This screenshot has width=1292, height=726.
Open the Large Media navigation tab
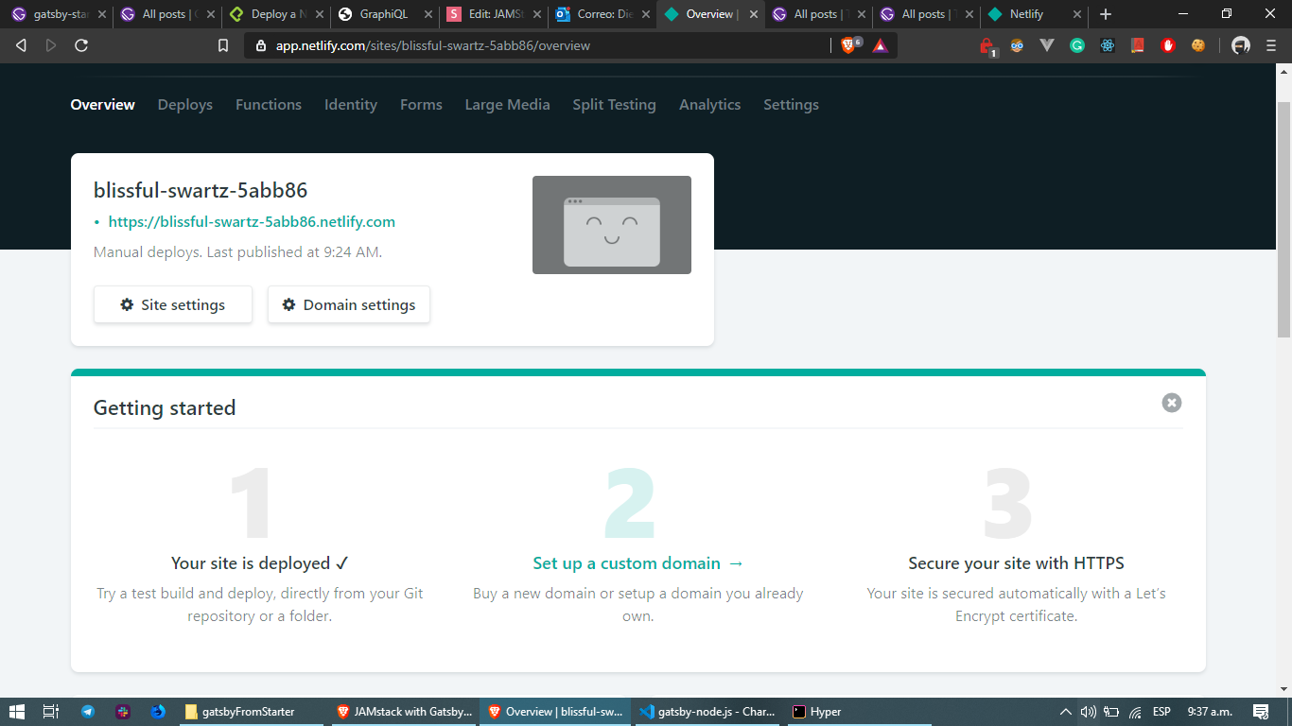[x=507, y=105]
